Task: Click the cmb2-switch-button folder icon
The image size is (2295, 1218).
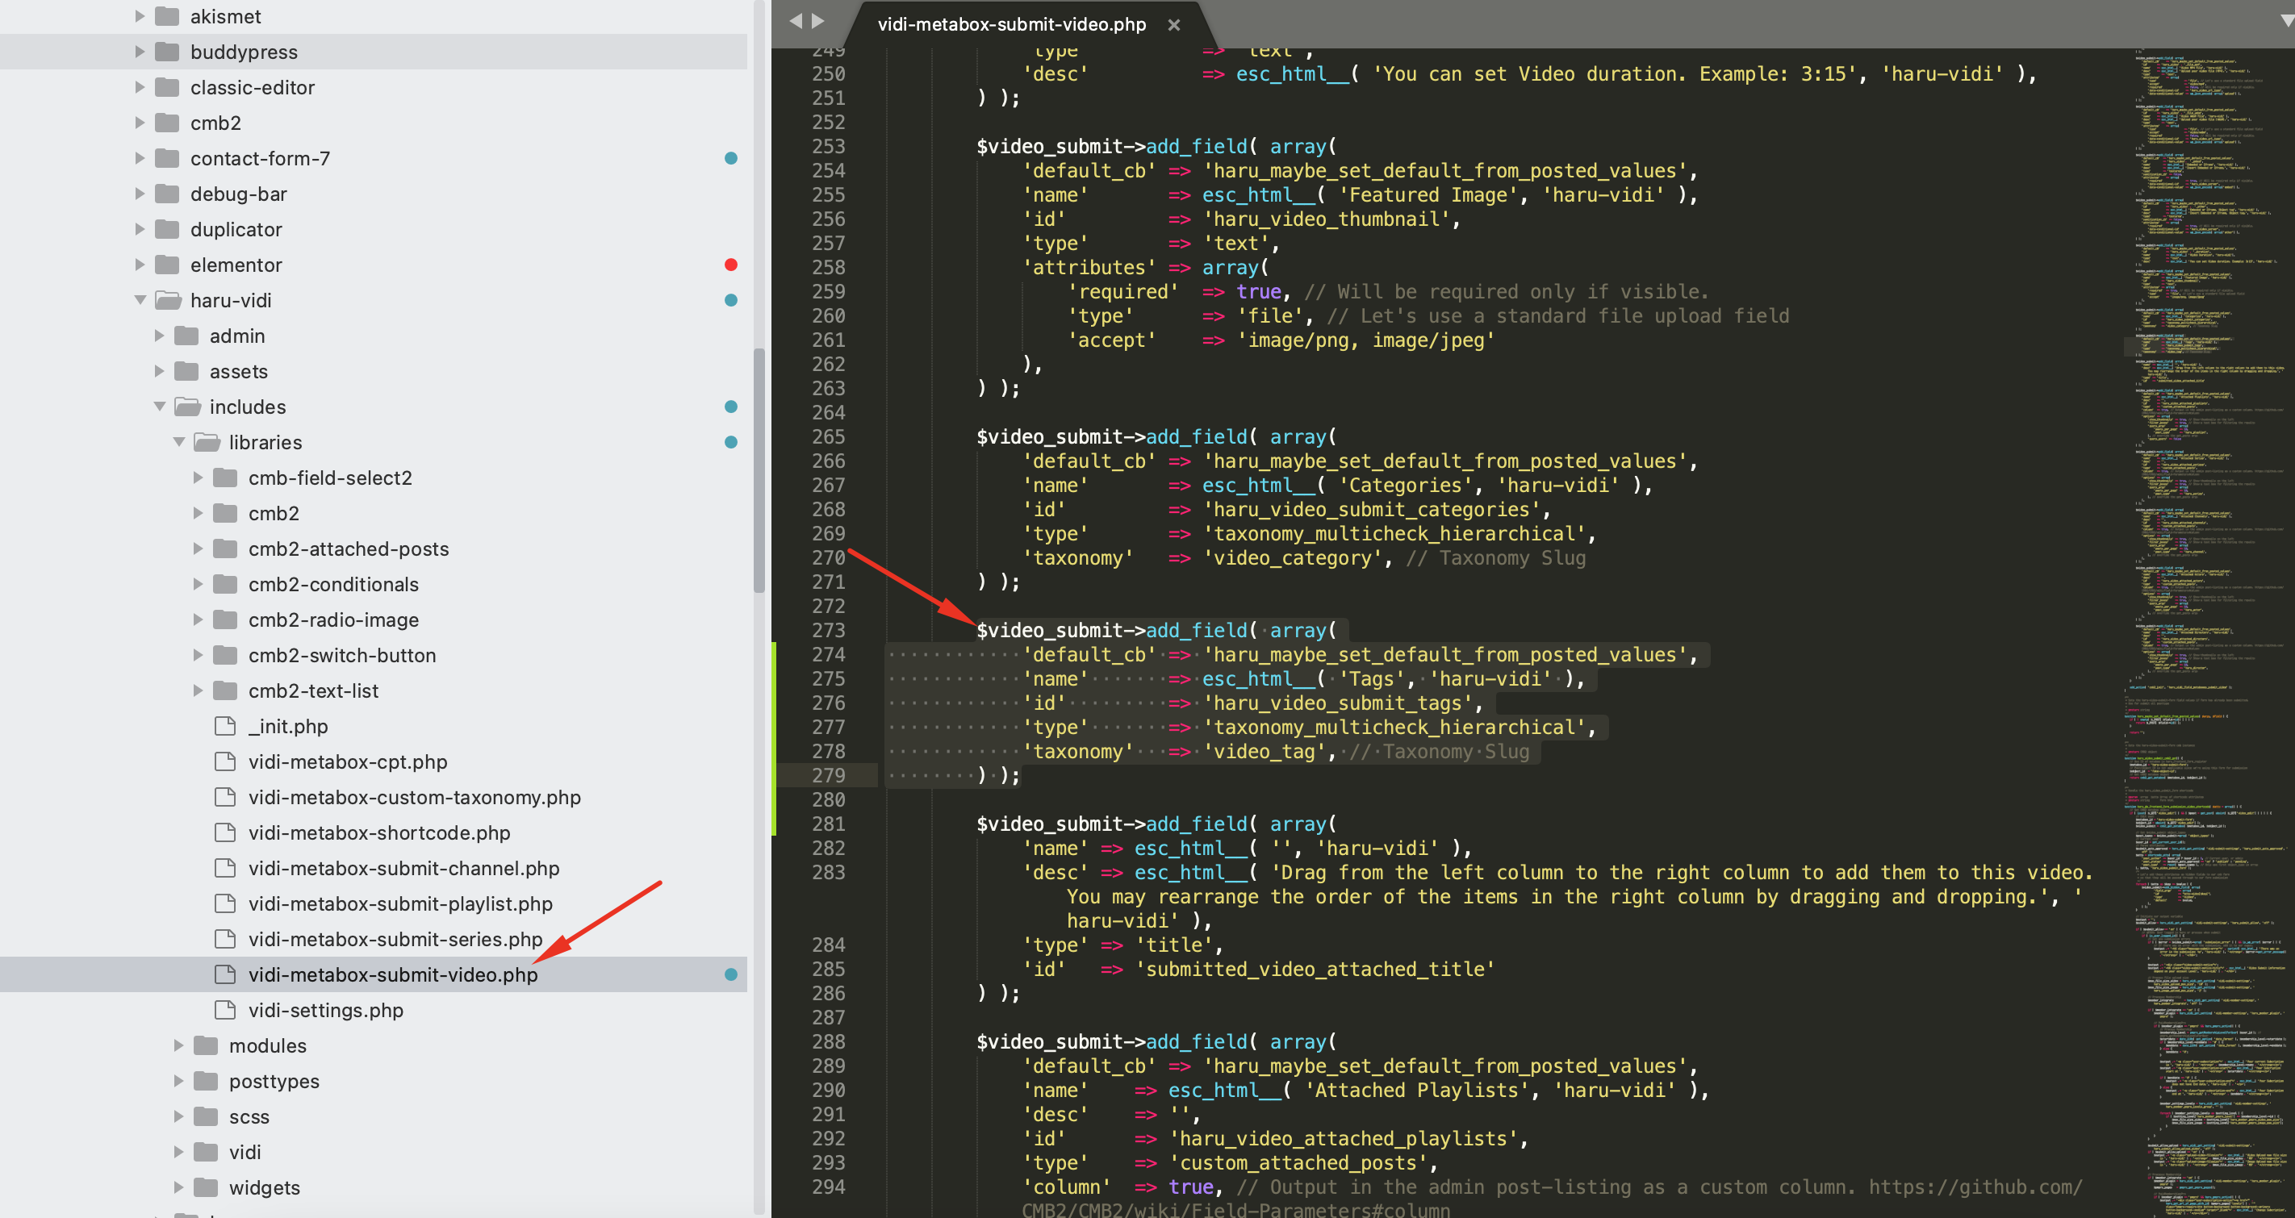Action: click(x=225, y=655)
